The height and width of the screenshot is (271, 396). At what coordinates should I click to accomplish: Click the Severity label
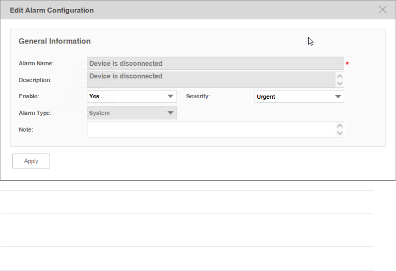[x=198, y=96]
